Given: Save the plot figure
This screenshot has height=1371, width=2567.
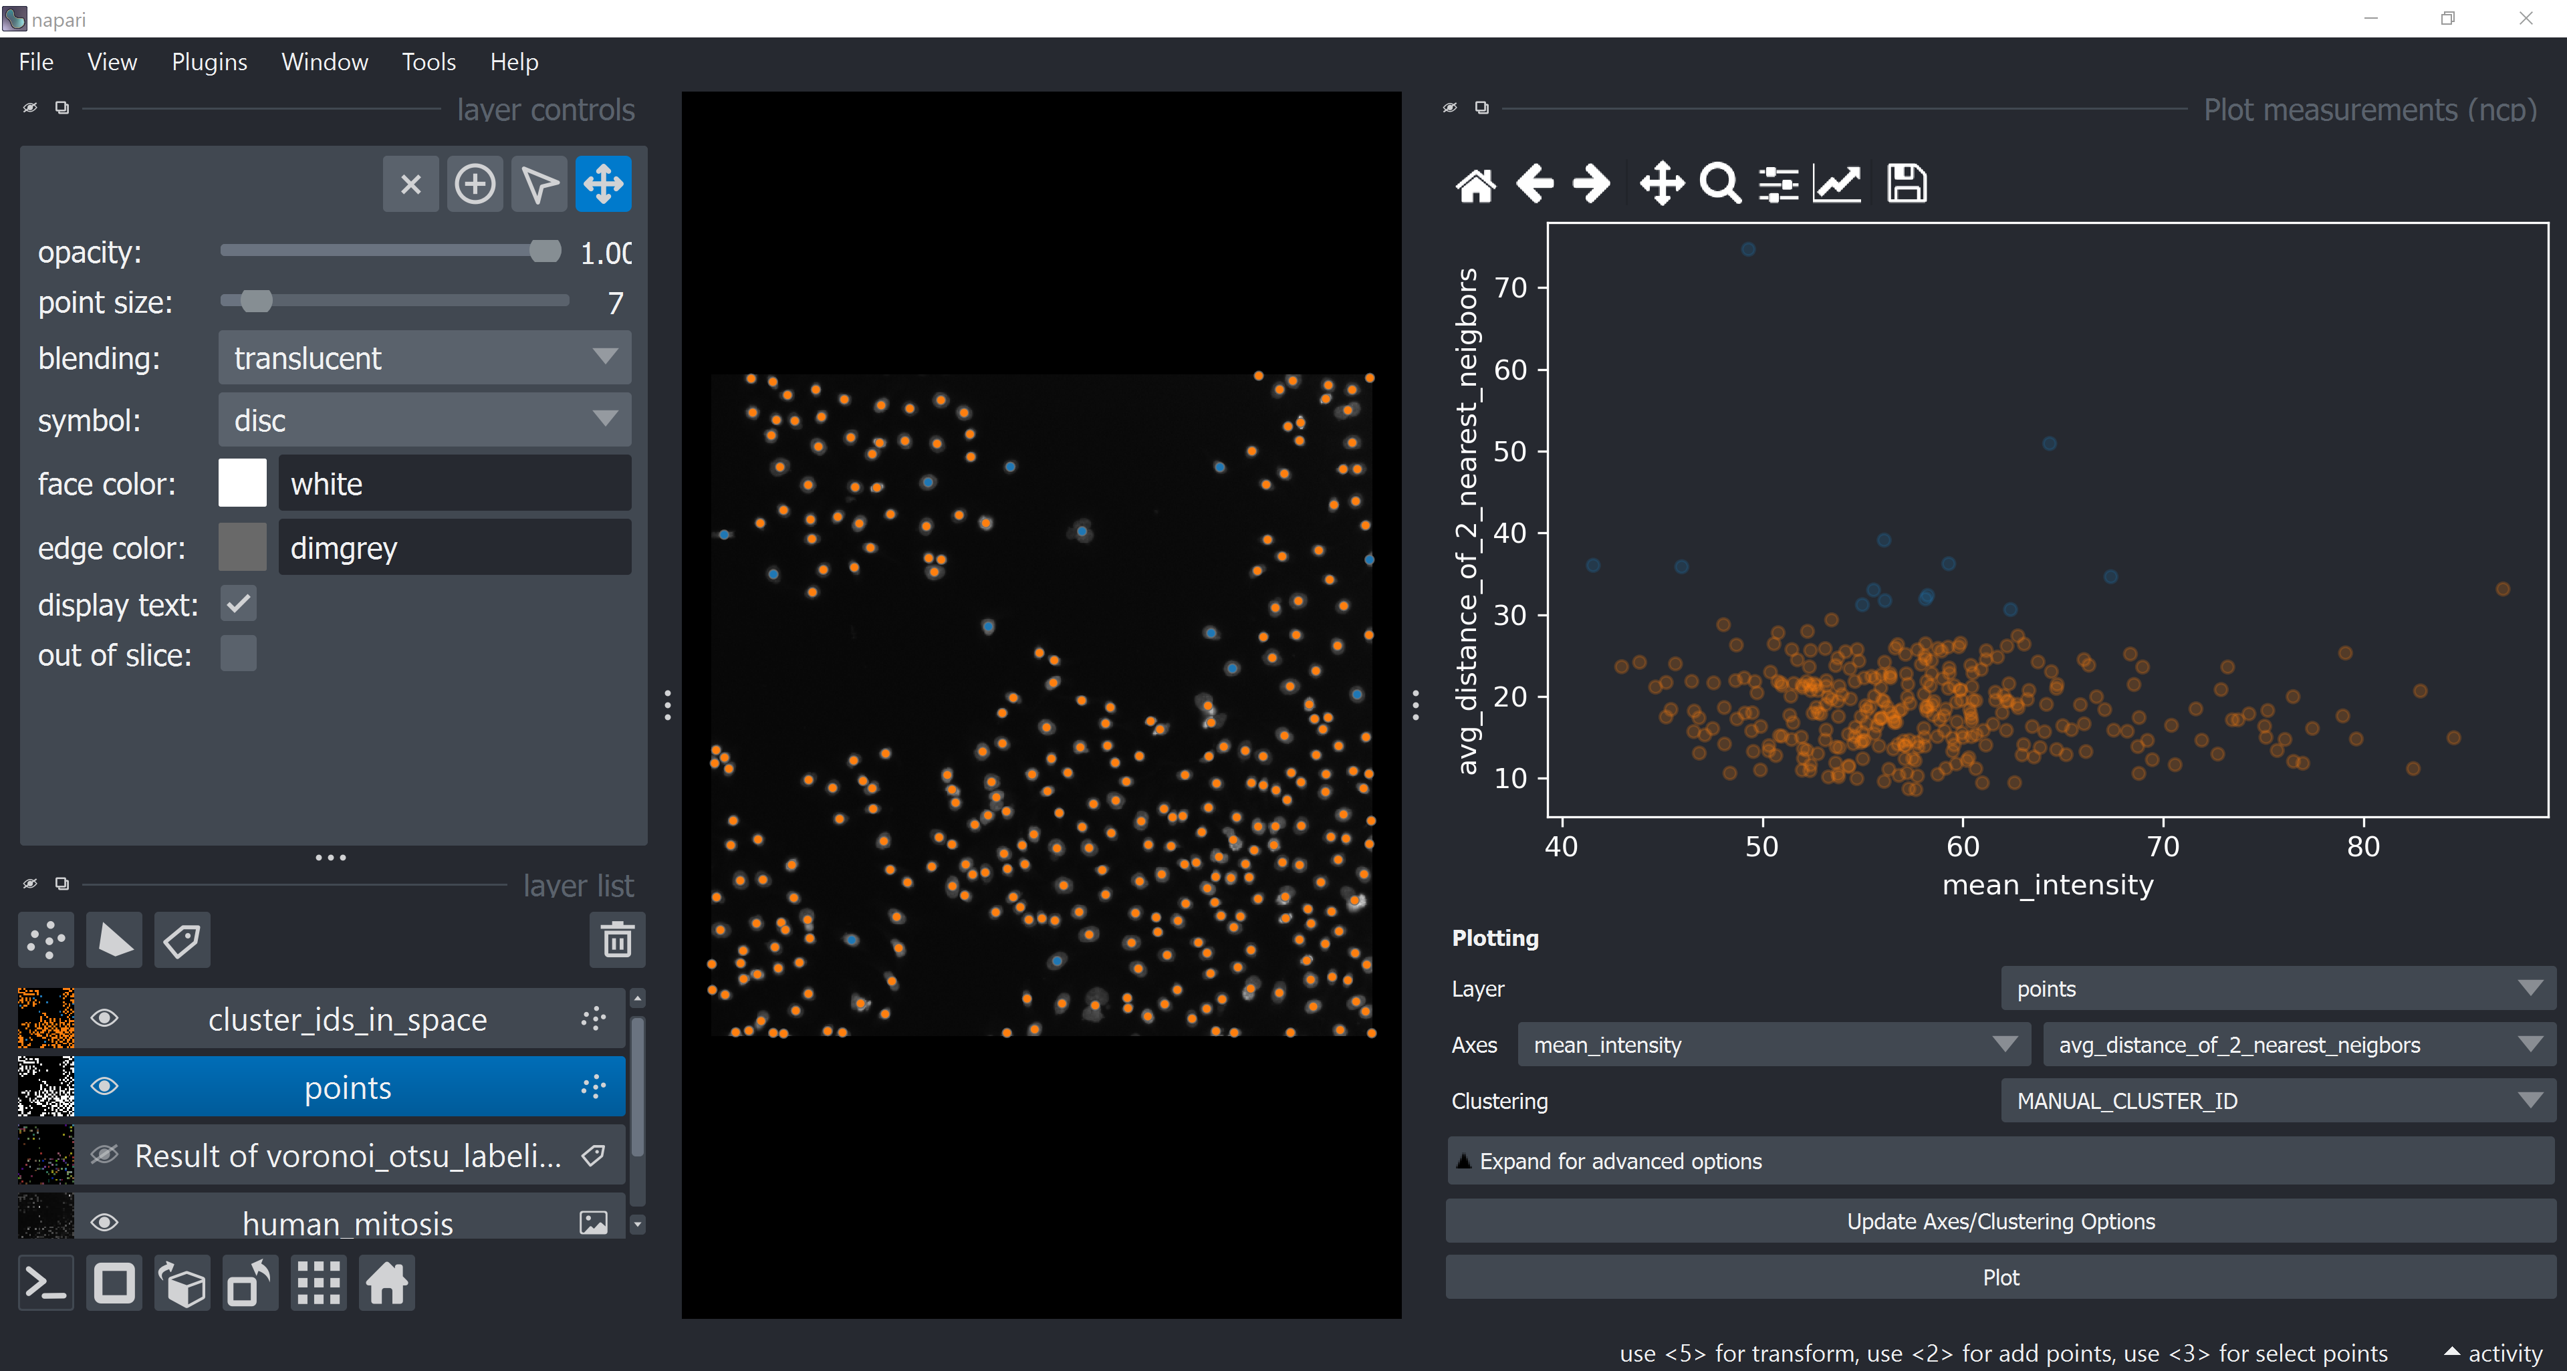Looking at the screenshot, I should 1907,184.
